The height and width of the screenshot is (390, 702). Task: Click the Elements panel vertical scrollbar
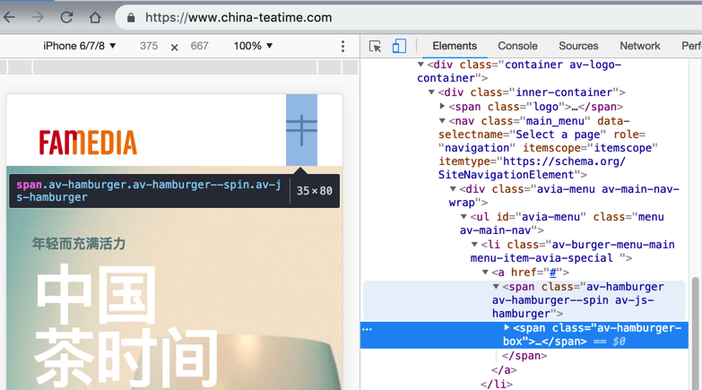point(696,334)
